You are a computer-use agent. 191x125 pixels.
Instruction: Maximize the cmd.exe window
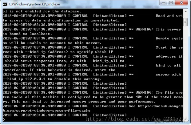tap(171, 3)
